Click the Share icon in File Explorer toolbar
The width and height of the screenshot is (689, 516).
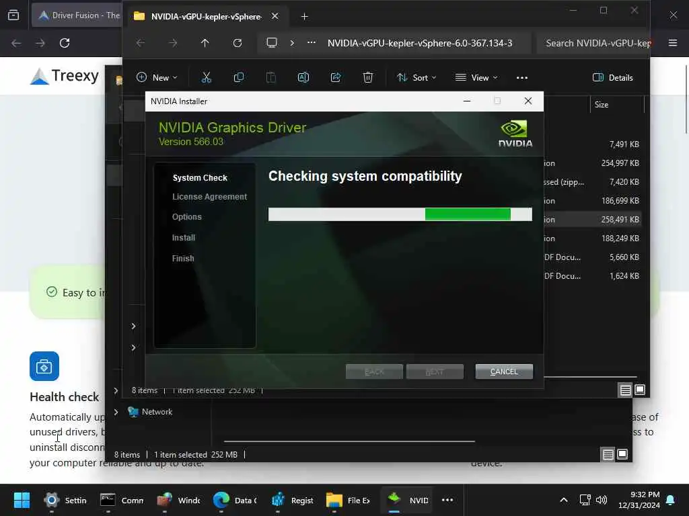pyautogui.click(x=336, y=78)
